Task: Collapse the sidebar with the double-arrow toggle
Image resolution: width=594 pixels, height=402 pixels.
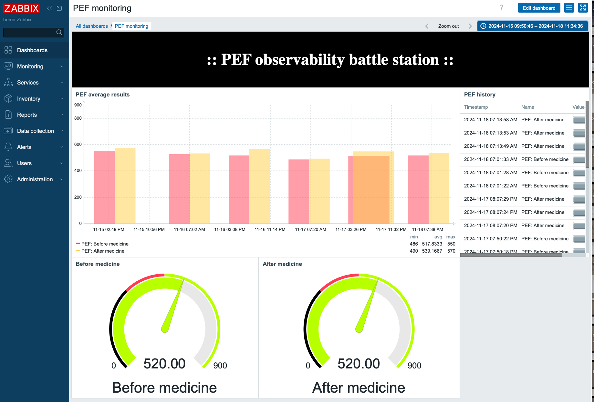Action: [x=49, y=8]
